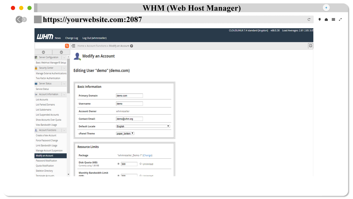Toggle the sidebar navigation collapse icon
The image size is (353, 199).
(73, 46)
